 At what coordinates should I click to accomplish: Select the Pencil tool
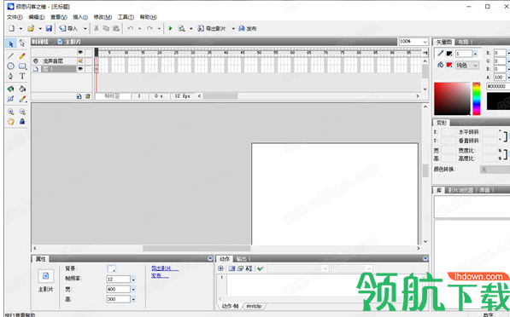tap(22, 55)
